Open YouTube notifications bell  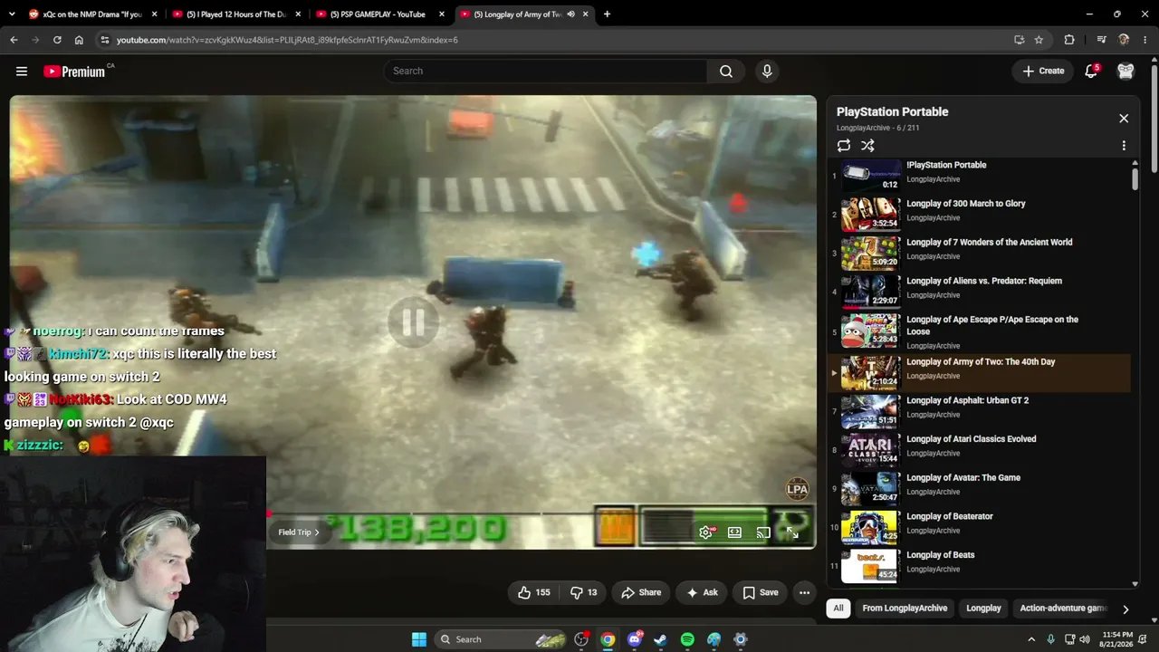click(x=1091, y=71)
